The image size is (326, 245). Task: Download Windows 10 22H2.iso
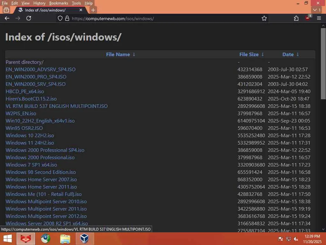(30, 135)
